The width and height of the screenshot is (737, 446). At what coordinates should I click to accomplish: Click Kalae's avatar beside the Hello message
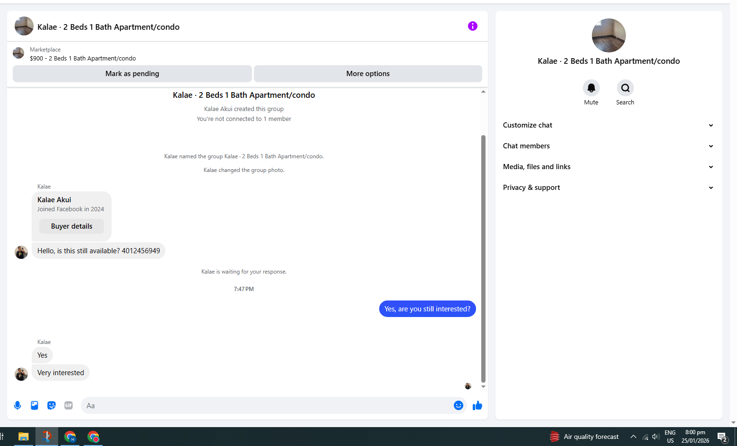[21, 252]
